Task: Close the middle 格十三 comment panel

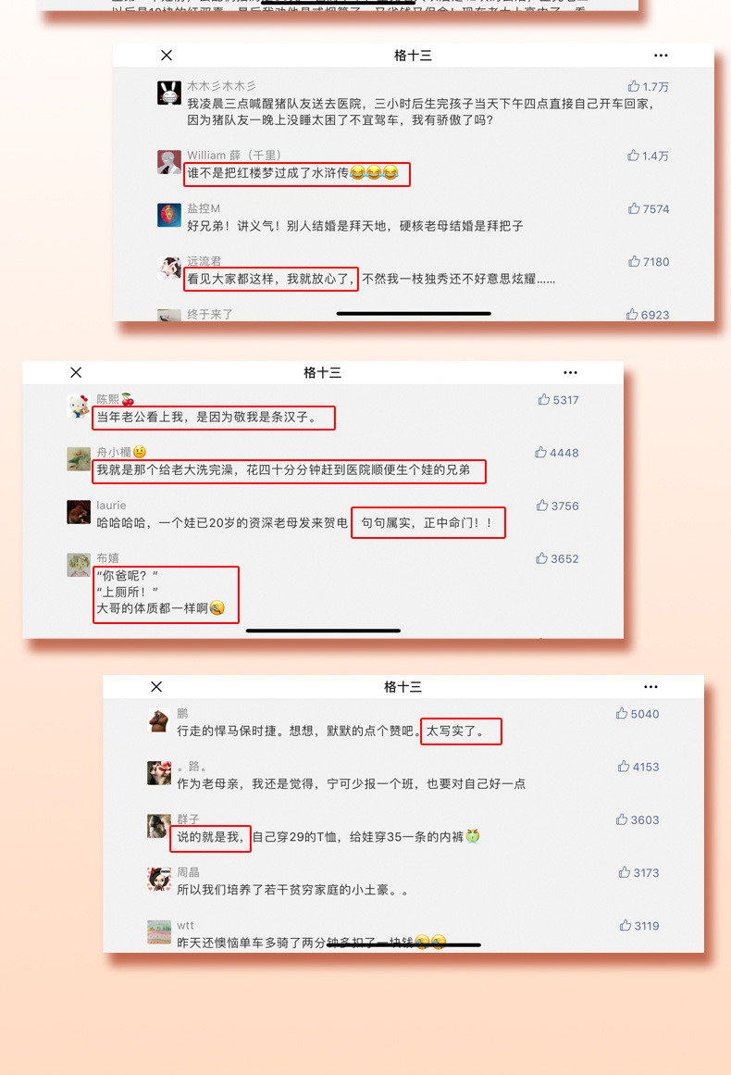Action: (x=76, y=372)
